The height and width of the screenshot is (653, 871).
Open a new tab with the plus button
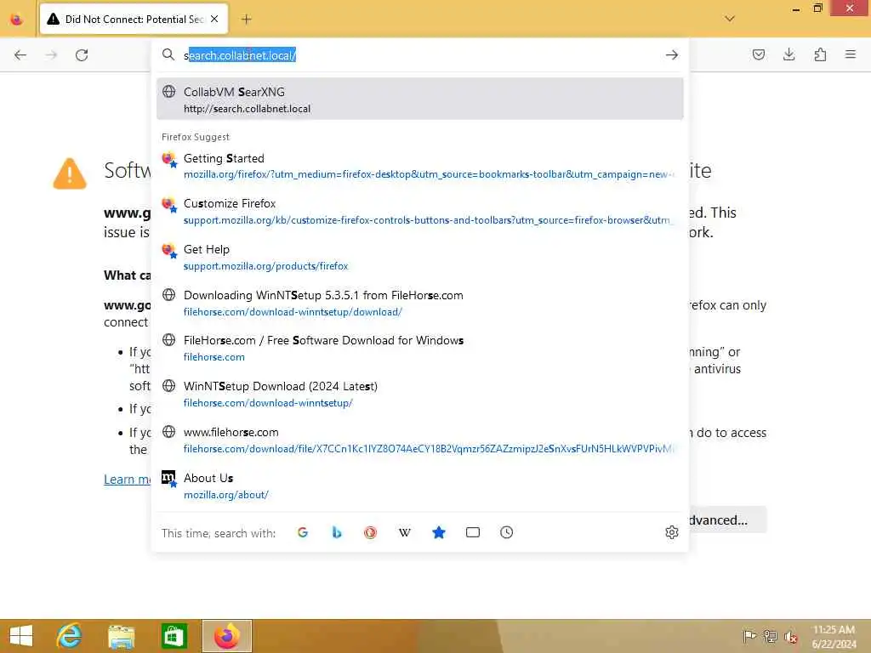pyautogui.click(x=246, y=20)
